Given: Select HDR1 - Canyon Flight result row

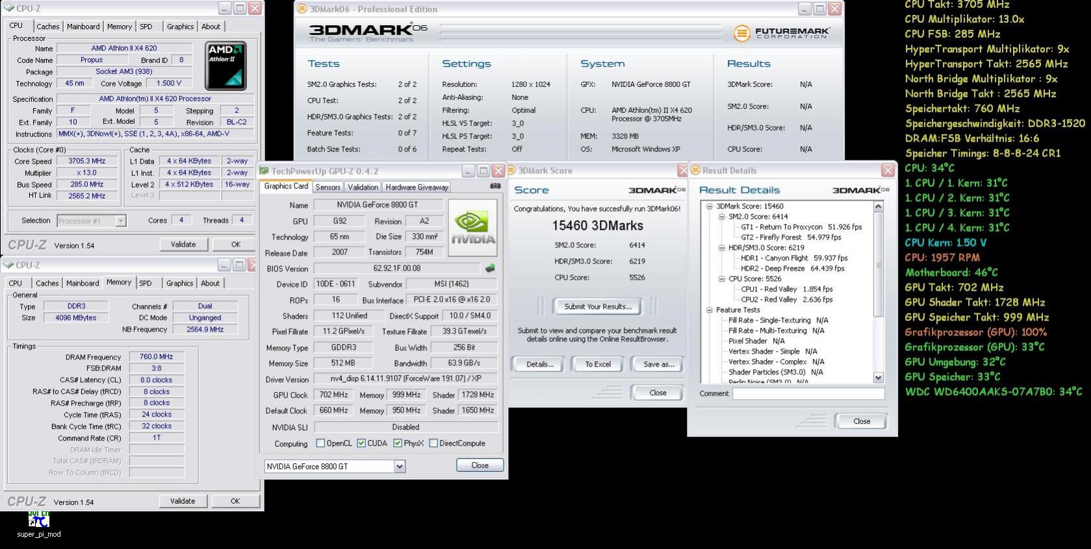Looking at the screenshot, I should (x=794, y=258).
